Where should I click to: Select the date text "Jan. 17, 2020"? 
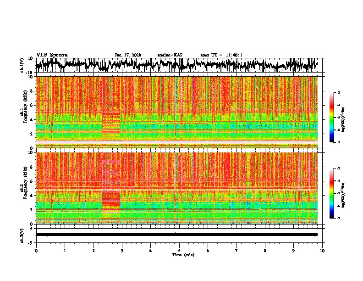pos(128,55)
